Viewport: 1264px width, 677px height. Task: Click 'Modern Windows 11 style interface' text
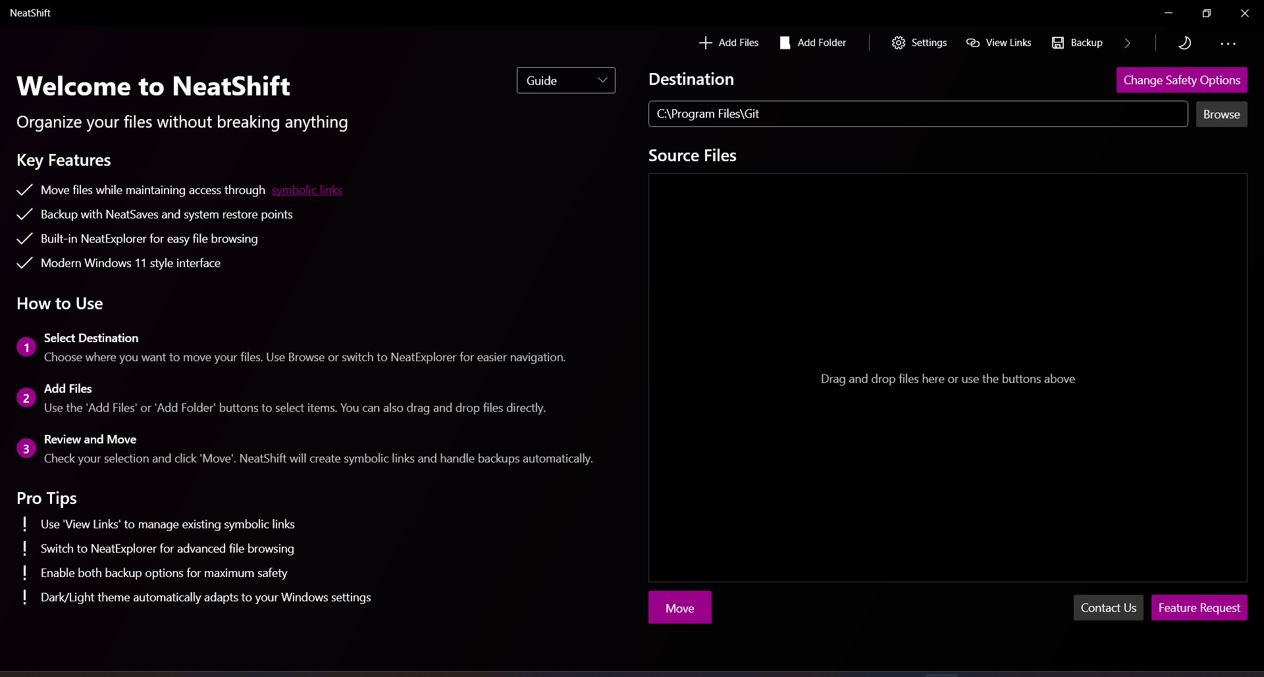click(130, 263)
